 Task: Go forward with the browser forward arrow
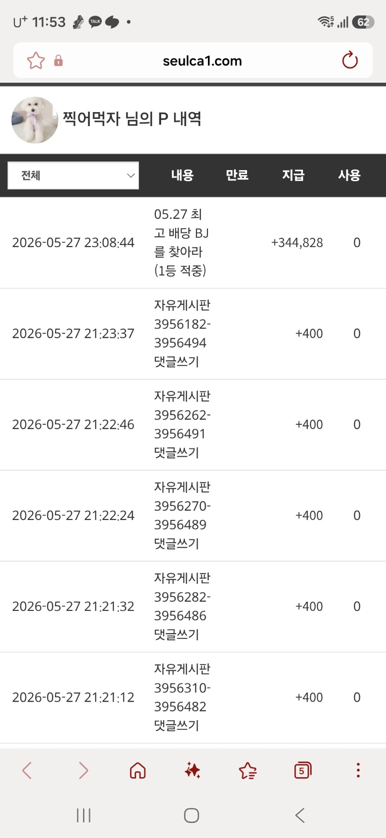pyautogui.click(x=83, y=770)
